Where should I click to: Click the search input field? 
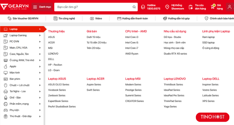94,7
